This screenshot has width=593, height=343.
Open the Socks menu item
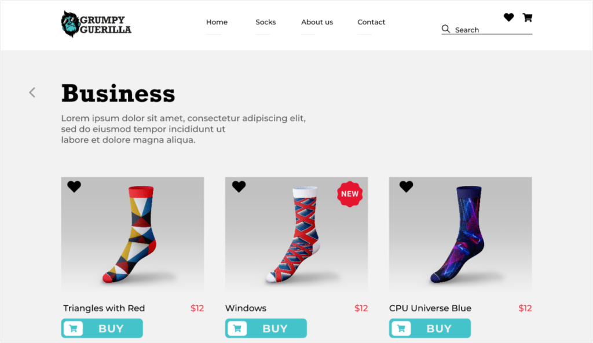pos(265,22)
